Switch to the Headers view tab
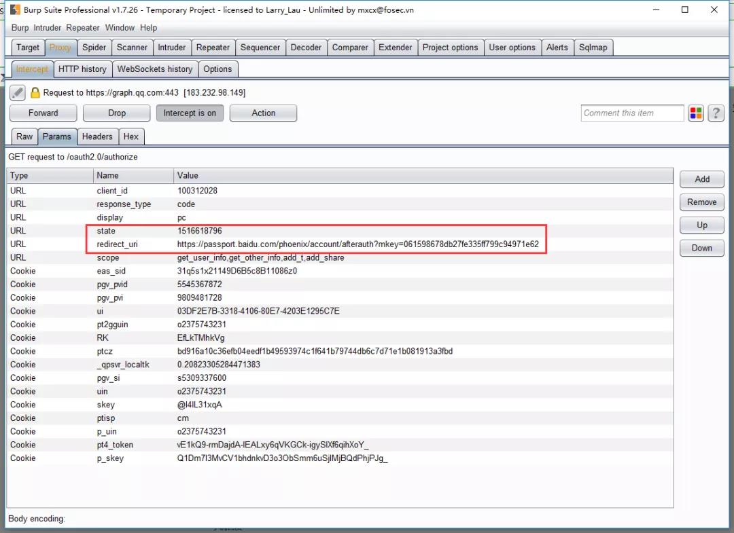This screenshot has width=734, height=533. 97,136
